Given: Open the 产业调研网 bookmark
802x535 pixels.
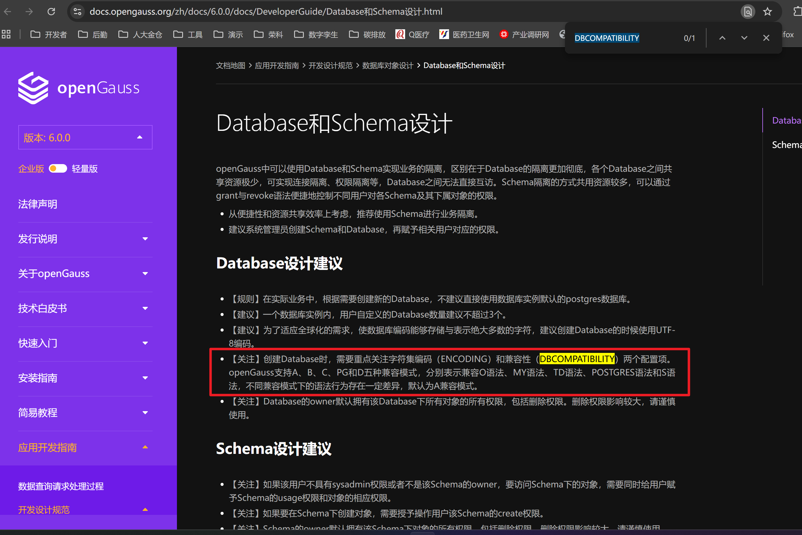Looking at the screenshot, I should click(x=524, y=34).
